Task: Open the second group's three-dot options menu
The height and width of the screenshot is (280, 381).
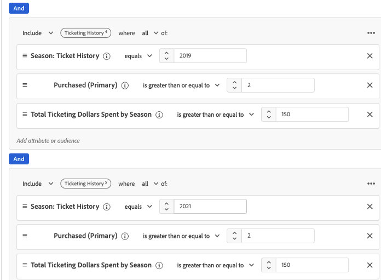Action: tap(371, 184)
